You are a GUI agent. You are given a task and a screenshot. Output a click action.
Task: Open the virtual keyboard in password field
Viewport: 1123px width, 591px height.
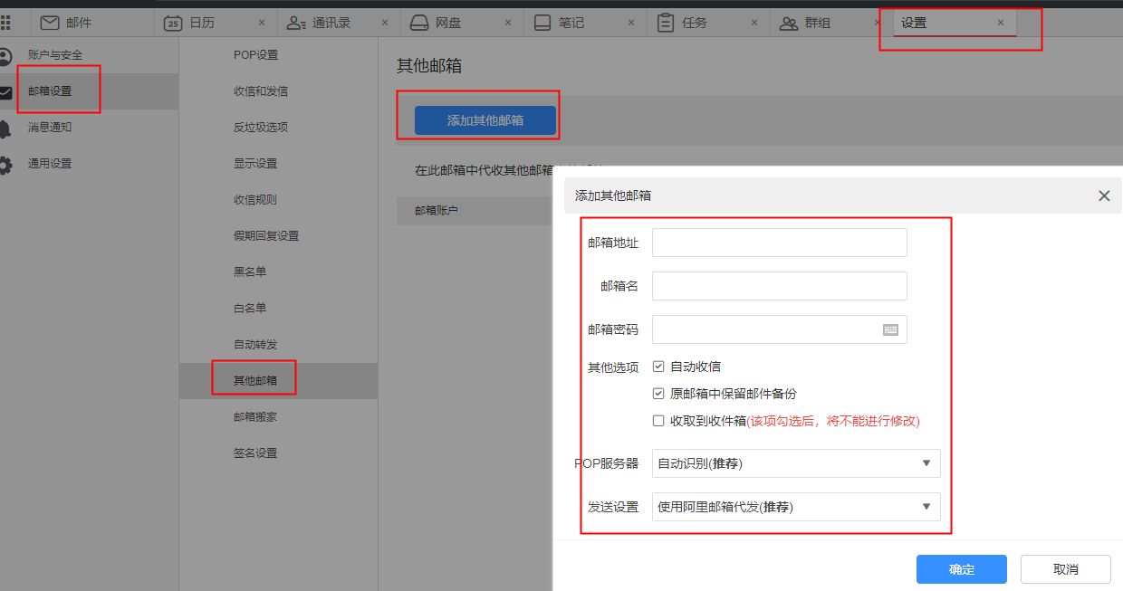pyautogui.click(x=890, y=330)
